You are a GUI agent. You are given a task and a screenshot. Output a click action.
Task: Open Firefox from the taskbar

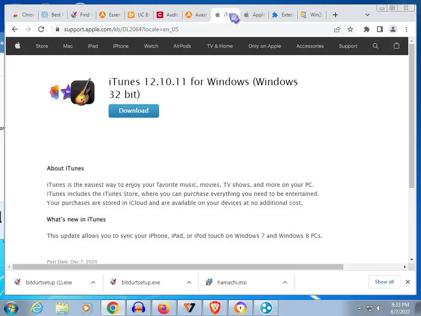click(x=164, y=308)
